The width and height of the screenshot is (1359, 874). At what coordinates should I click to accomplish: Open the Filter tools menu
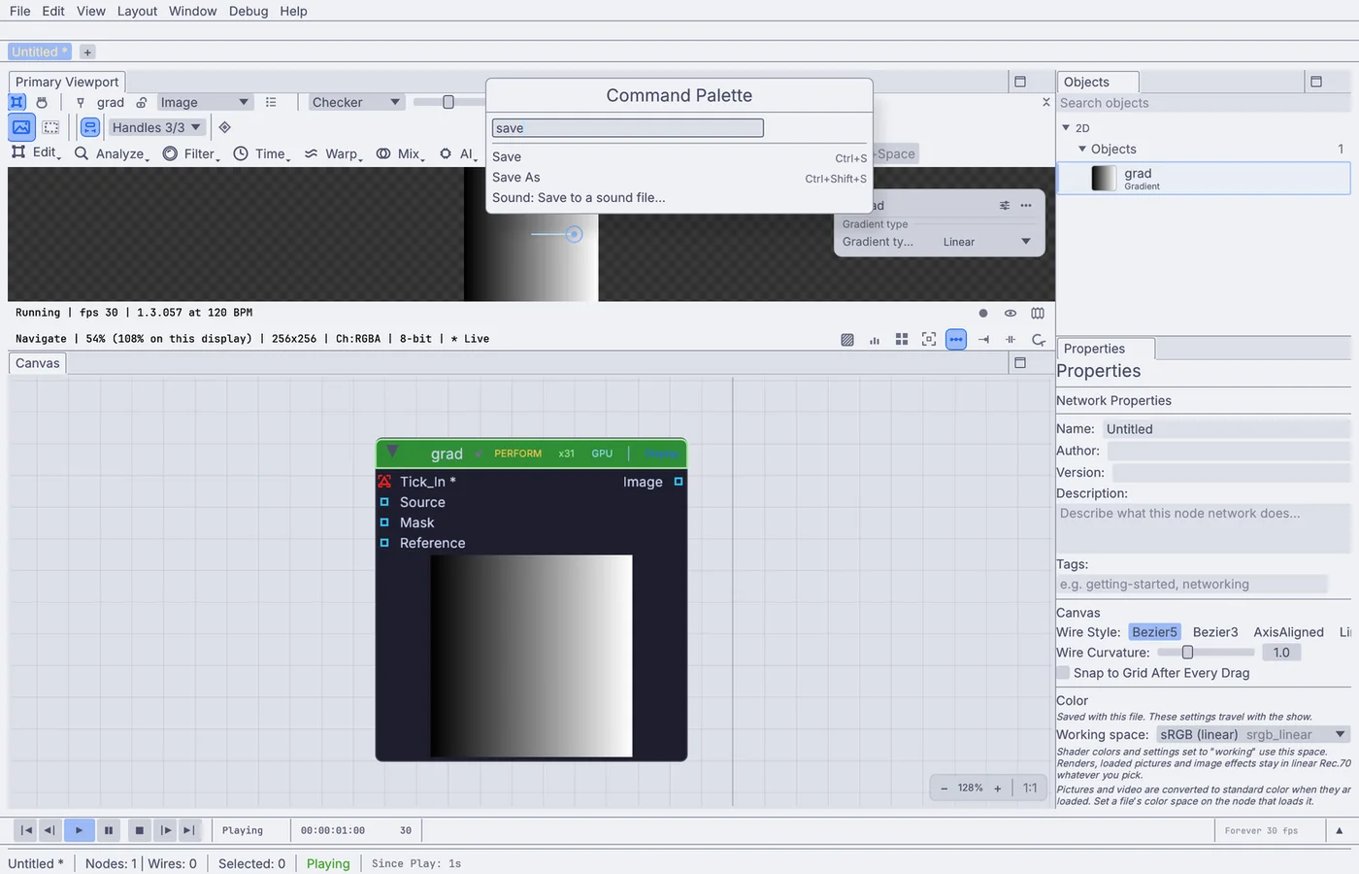tap(191, 153)
